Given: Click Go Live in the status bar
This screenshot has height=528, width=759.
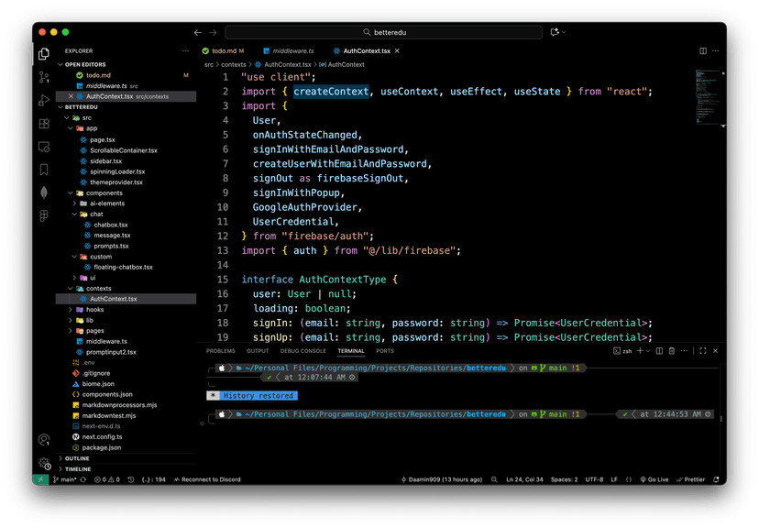Looking at the screenshot, I should [x=654, y=479].
